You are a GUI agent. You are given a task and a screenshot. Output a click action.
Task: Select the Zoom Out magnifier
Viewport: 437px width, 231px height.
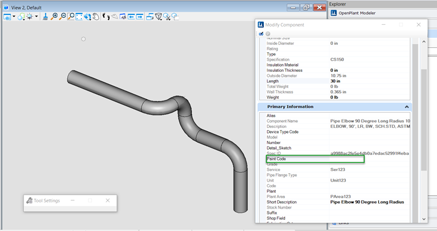coord(62,17)
